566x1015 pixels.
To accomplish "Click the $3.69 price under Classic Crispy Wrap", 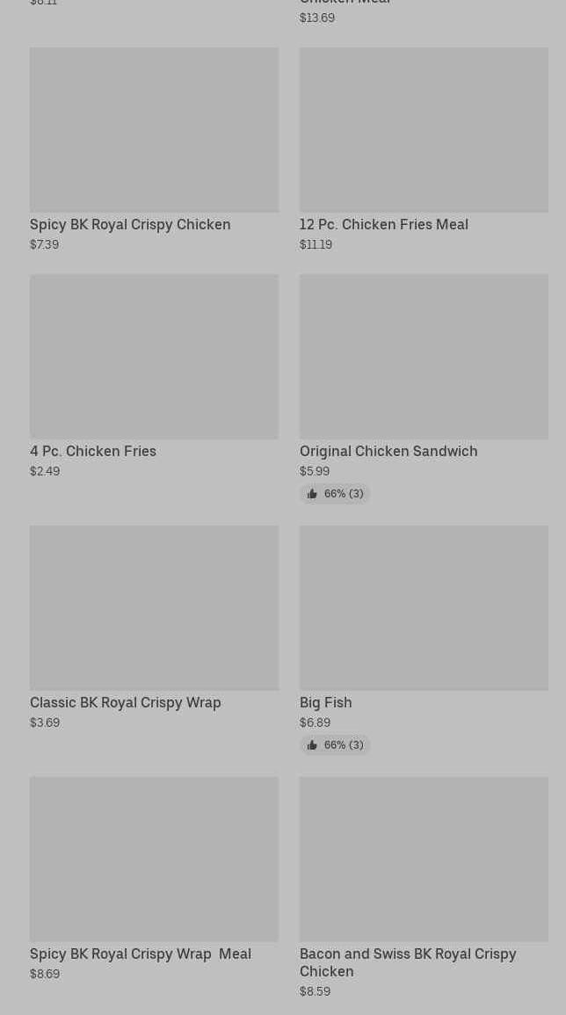I will pos(45,722).
